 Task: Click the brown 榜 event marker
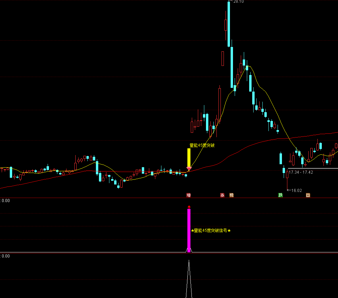[231, 195]
